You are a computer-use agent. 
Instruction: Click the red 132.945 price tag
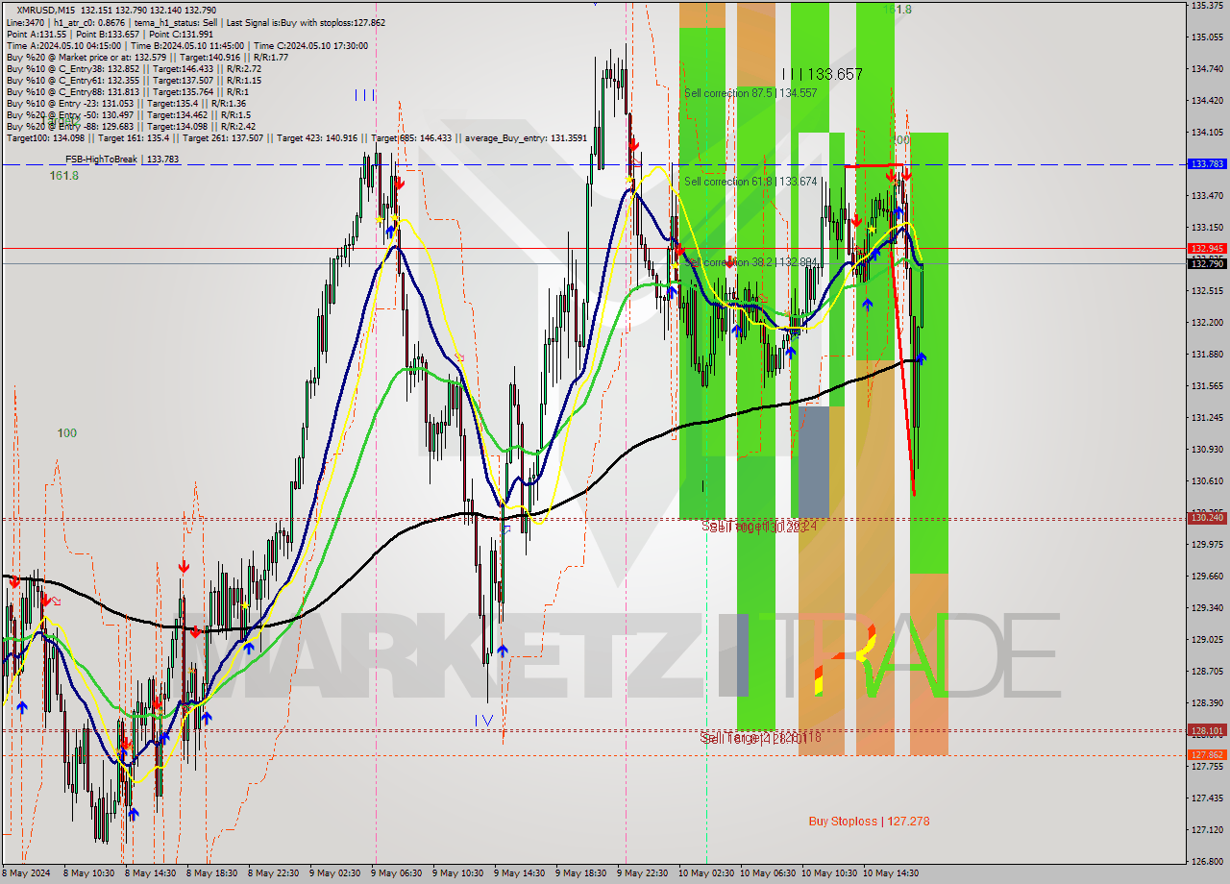1207,249
